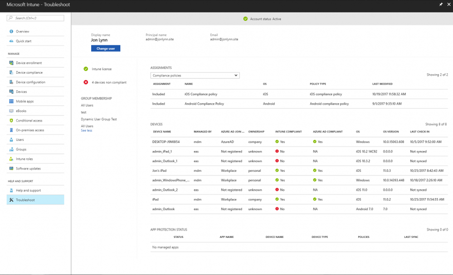Image resolution: width=453 pixels, height=275 pixels.
Task: Expand the Overview section
Action: (x=12, y=32)
